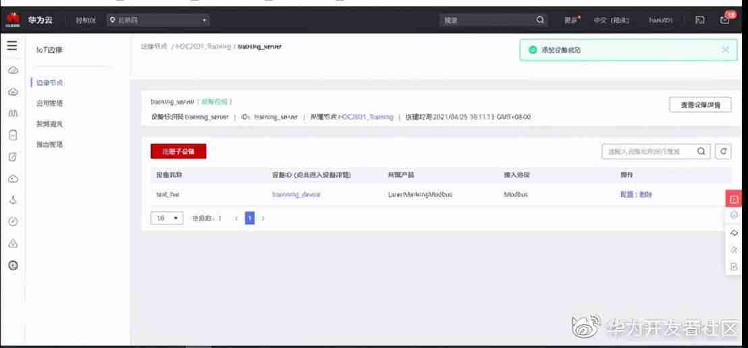Select page 1 in pagination
This screenshot has height=348, width=748.
click(250, 218)
